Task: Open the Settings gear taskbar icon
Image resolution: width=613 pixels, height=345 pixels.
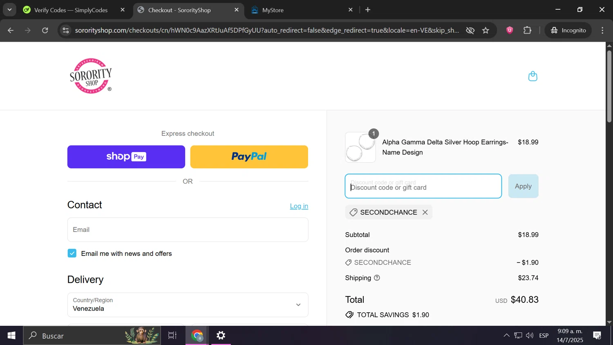Action: (x=221, y=336)
